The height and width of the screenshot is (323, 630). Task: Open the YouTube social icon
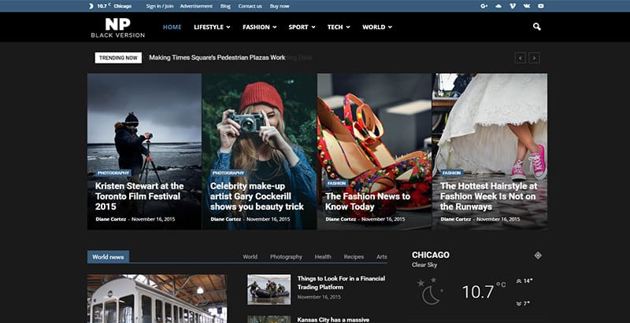541,6
